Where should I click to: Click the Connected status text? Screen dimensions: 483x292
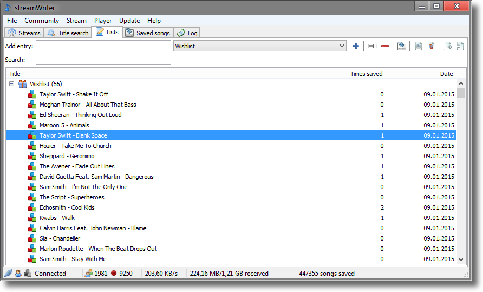coord(50,274)
